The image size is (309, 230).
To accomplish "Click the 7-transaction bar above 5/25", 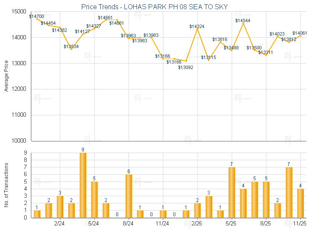I will pyautogui.click(x=232, y=192).
